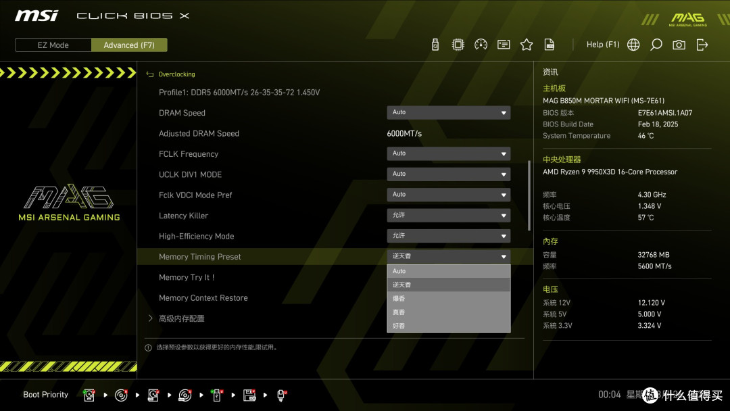This screenshot has height=411, width=730.
Task: Switch to EZ Mode
Action: (x=53, y=45)
